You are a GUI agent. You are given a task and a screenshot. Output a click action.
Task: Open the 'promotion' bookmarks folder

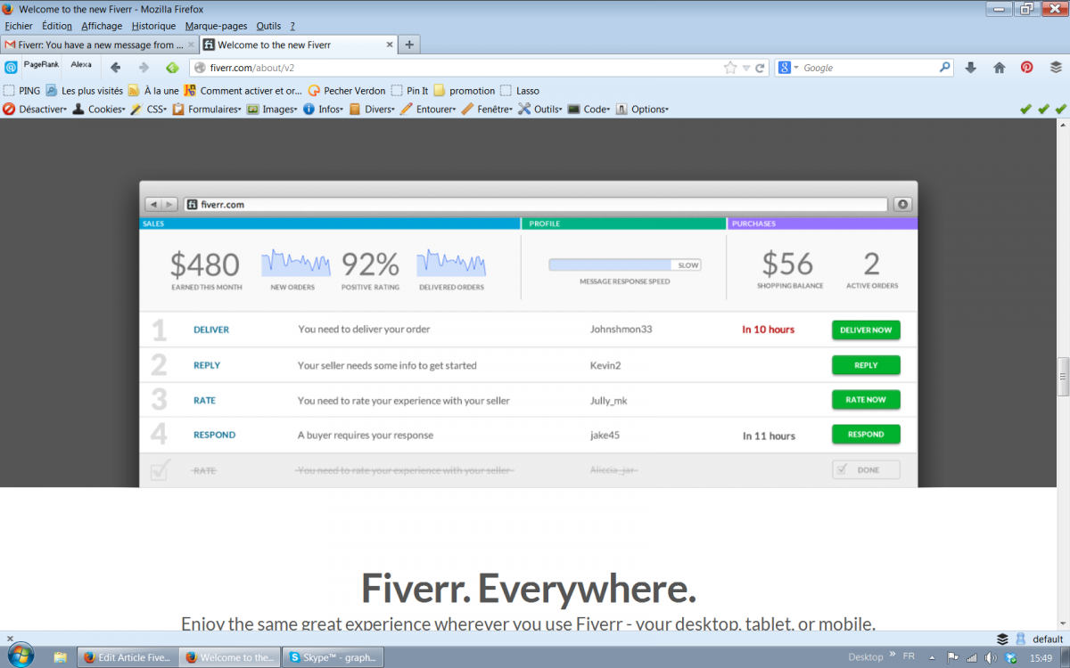[465, 90]
